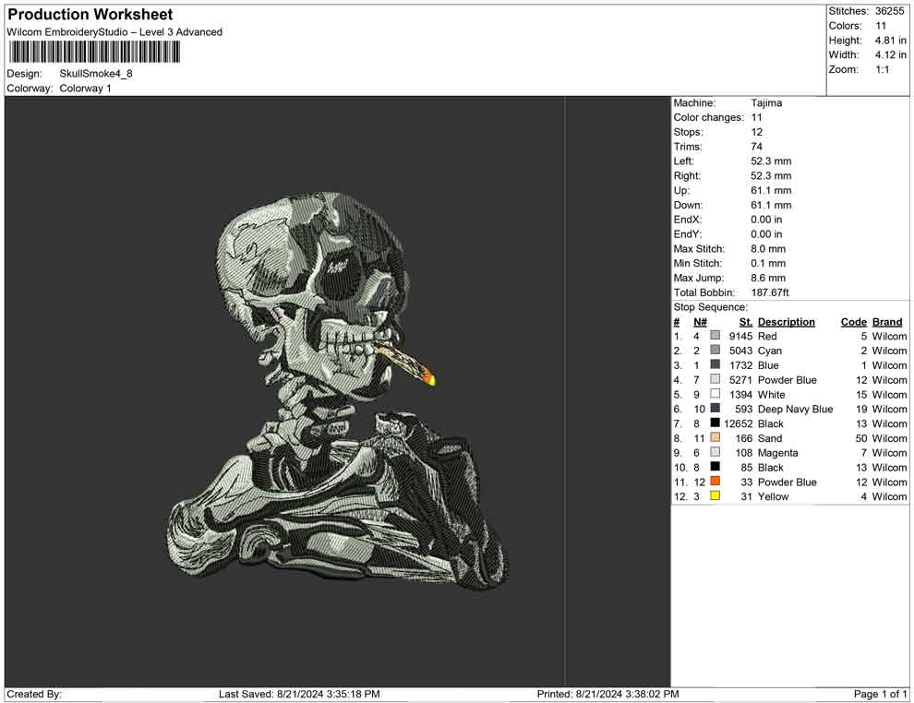
Task: Click the Colorway 1 value
Action: pos(85,88)
